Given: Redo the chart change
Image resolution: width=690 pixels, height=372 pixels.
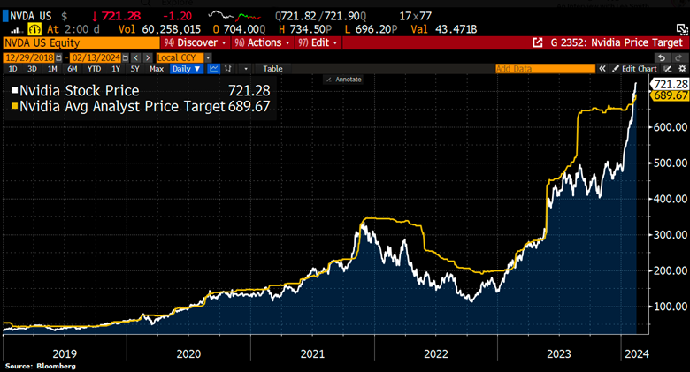Looking at the screenshot, I should pos(679,58).
